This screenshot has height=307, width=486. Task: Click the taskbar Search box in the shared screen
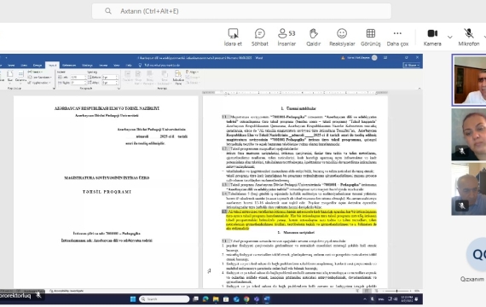pyautogui.click(x=165, y=299)
